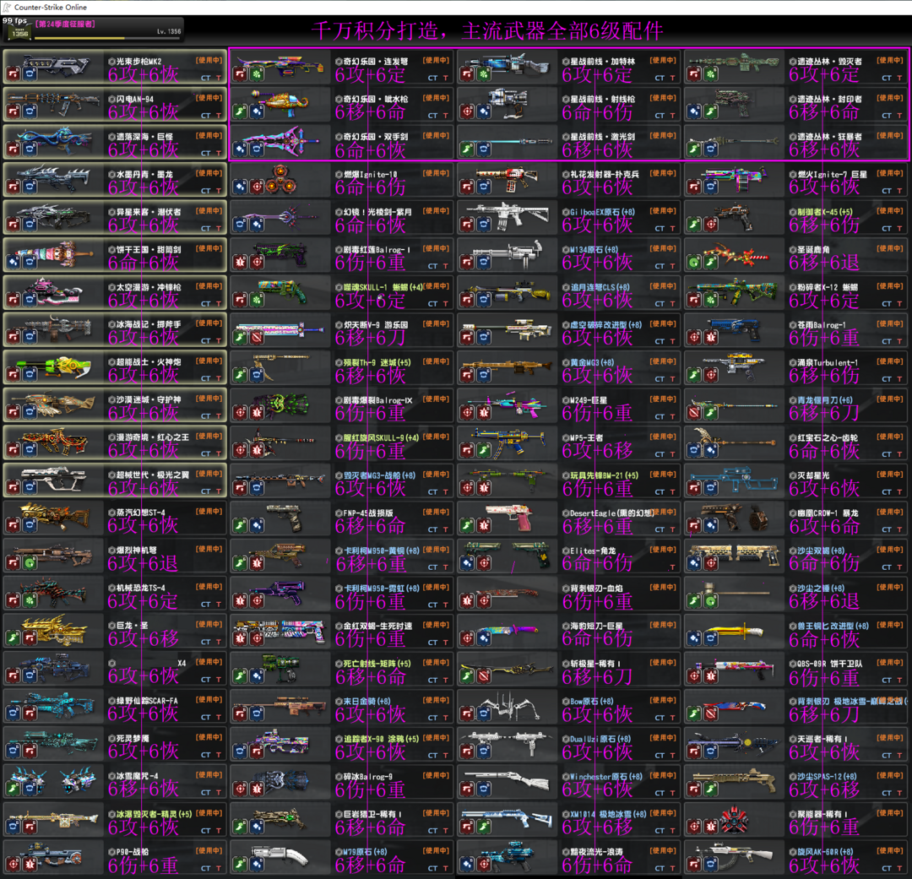This screenshot has height=879, width=912.
Task: Select the 聚能器-稀有 red device image
Action: coord(735,820)
